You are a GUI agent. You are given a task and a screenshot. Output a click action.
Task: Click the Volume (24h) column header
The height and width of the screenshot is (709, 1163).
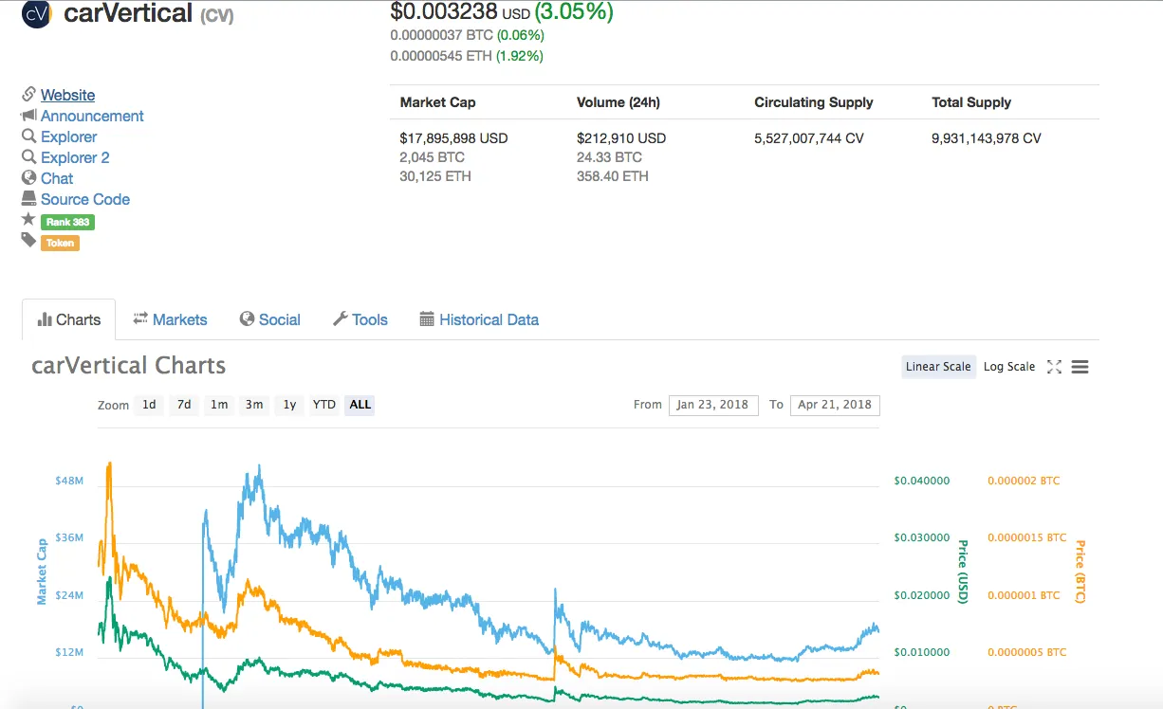coord(618,102)
